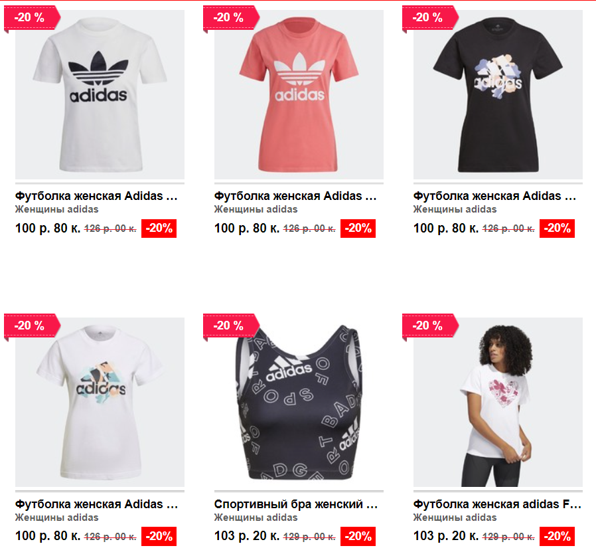Viewport: 596px width, 558px height.
Task: Click the red -20% badge beside sports bra price
Action: pos(358,536)
